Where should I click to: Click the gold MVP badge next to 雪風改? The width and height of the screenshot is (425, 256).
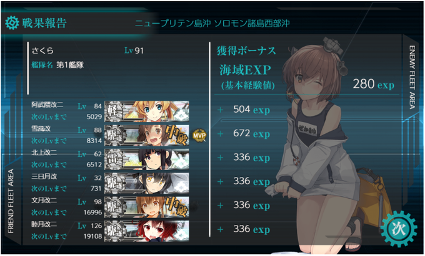pos(199,135)
